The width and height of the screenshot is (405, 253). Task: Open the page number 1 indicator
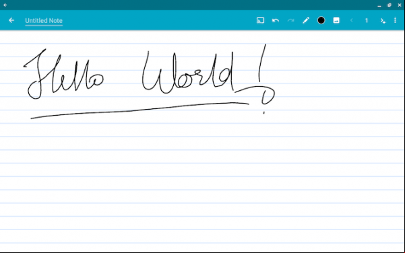coord(367,20)
